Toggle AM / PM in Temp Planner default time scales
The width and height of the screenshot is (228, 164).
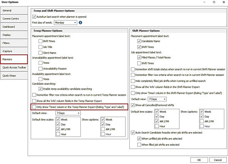pos(58,129)
